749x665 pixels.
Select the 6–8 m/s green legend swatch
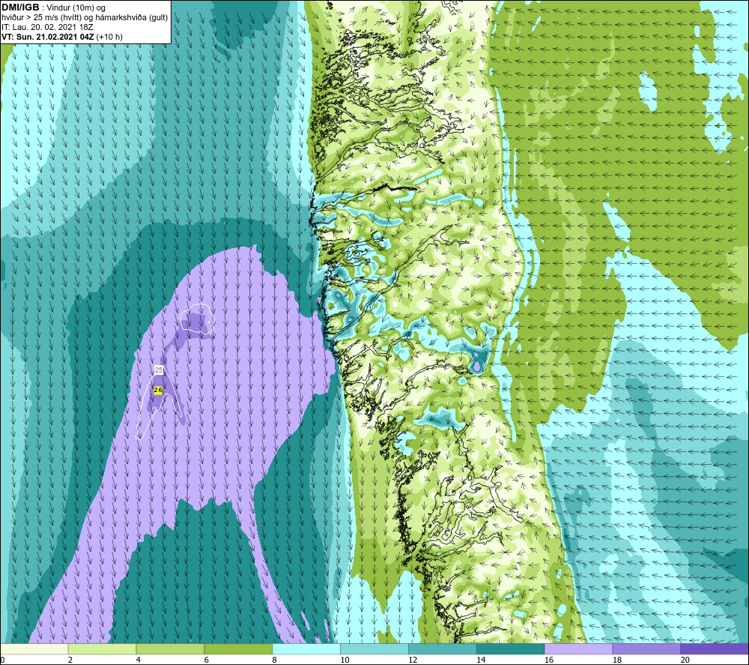pos(238,649)
